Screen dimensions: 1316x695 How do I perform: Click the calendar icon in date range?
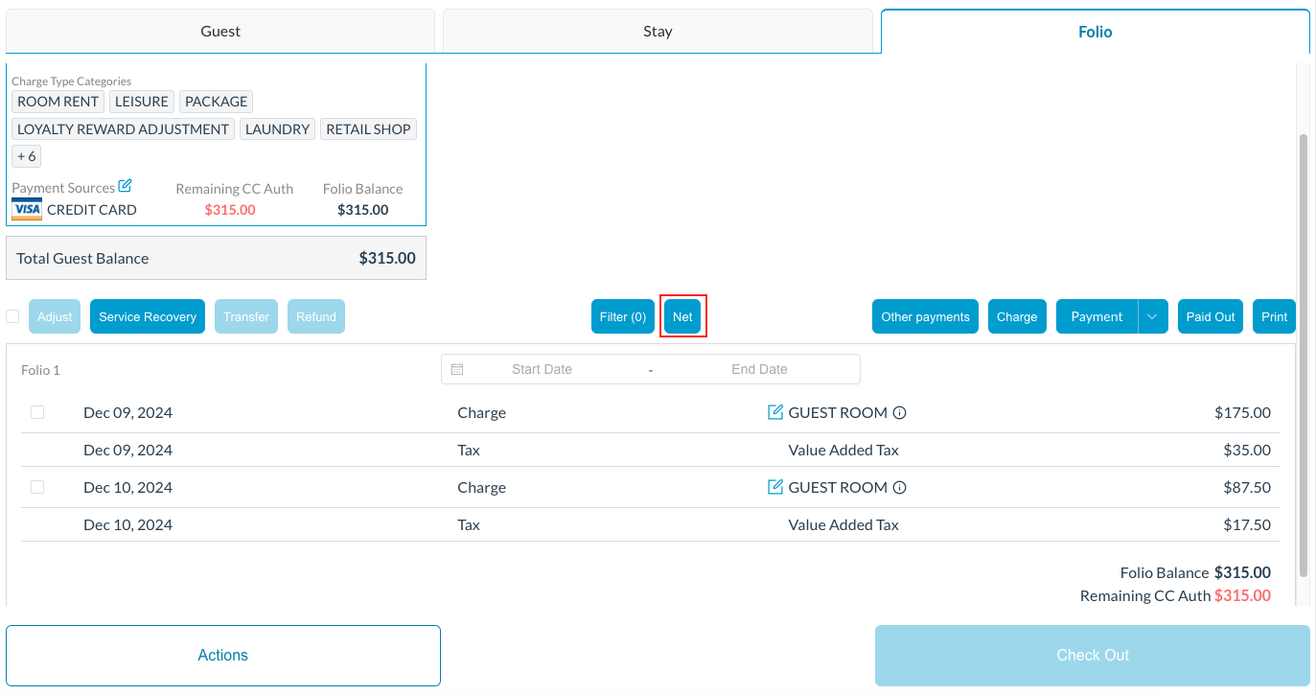click(457, 369)
